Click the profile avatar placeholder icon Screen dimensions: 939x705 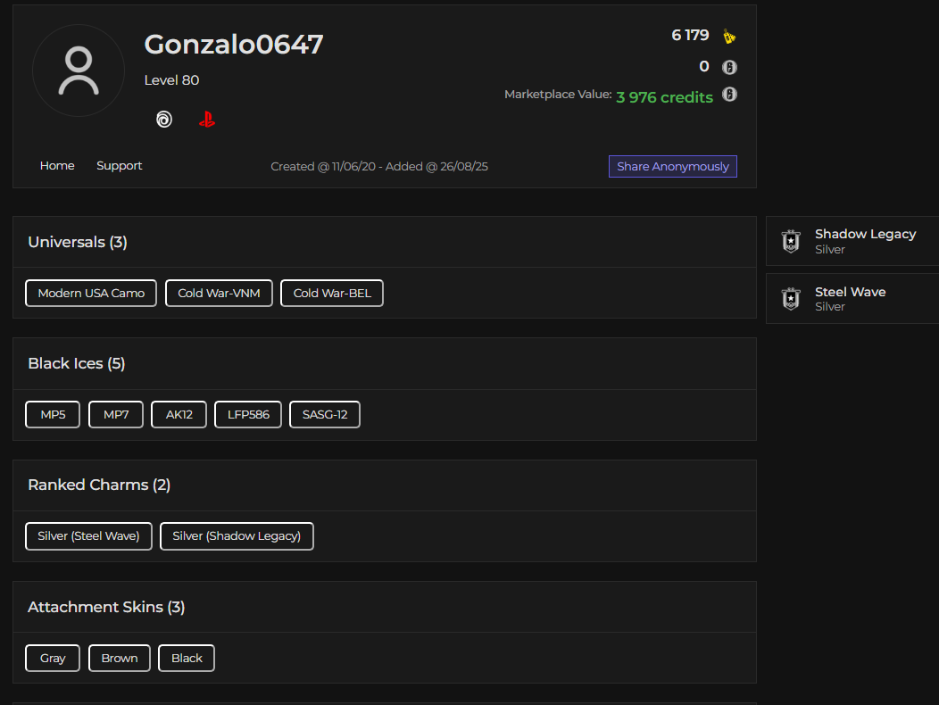tap(79, 70)
